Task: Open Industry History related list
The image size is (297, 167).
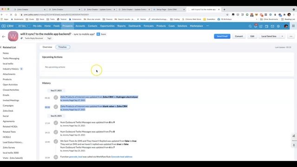Action: (11, 69)
